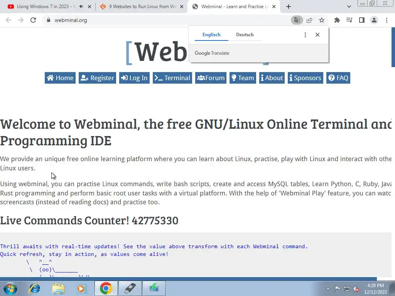The image size is (395, 296).
Task: Click the USB drive taskbar icon
Action: [130, 288]
